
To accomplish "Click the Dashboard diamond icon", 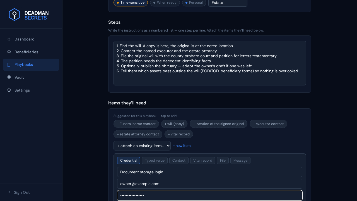I will (9, 39).
